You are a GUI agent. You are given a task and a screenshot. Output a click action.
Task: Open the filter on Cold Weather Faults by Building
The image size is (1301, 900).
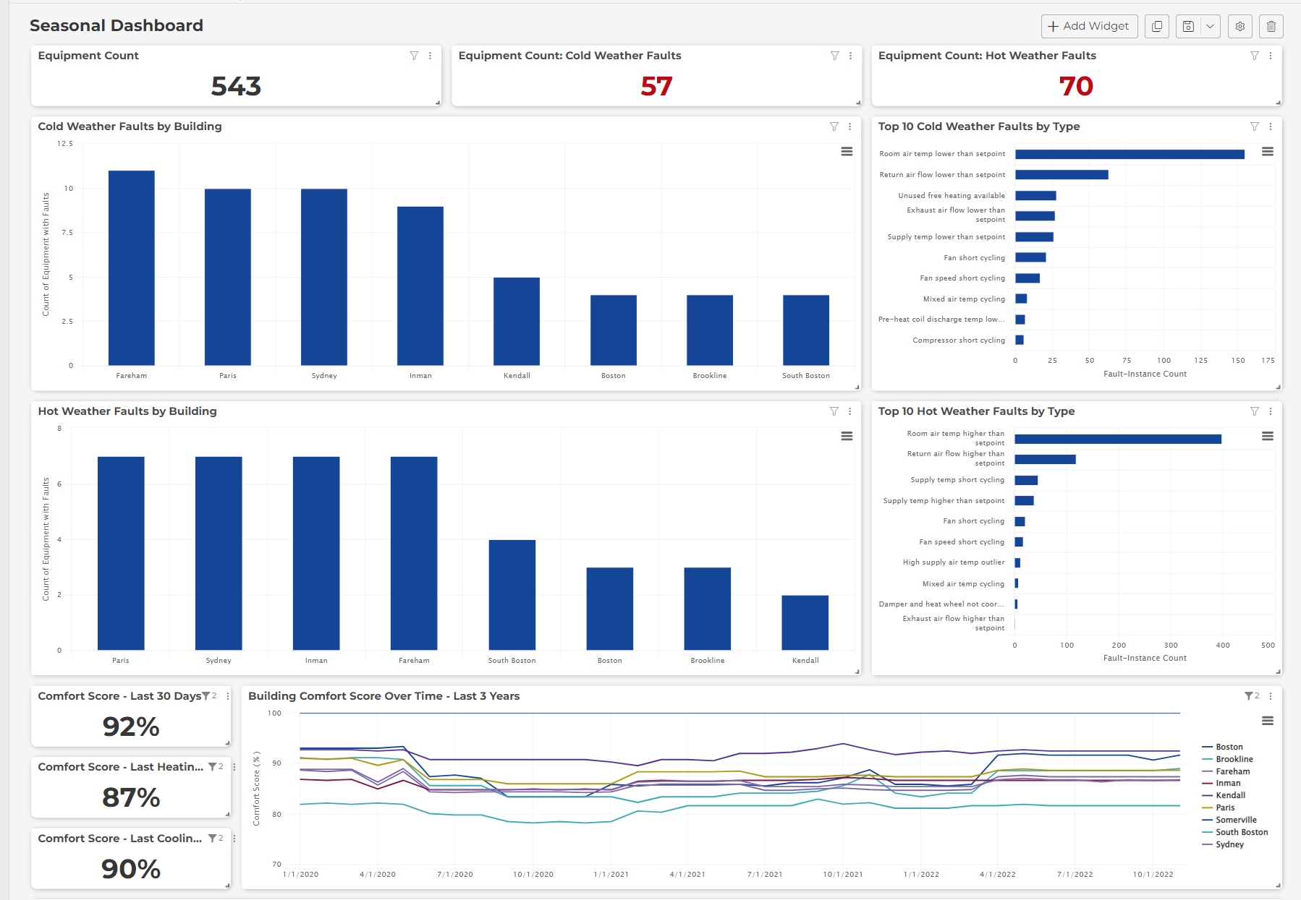[x=834, y=127]
